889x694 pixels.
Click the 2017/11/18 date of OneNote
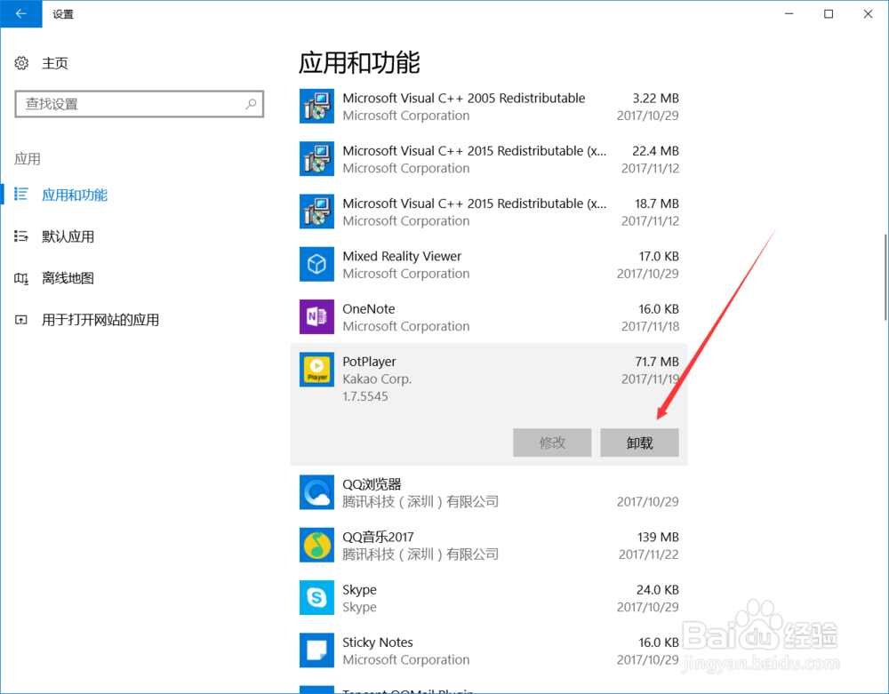click(650, 326)
